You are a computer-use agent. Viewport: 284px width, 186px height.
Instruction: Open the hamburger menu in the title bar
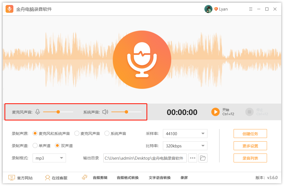coord(250,9)
